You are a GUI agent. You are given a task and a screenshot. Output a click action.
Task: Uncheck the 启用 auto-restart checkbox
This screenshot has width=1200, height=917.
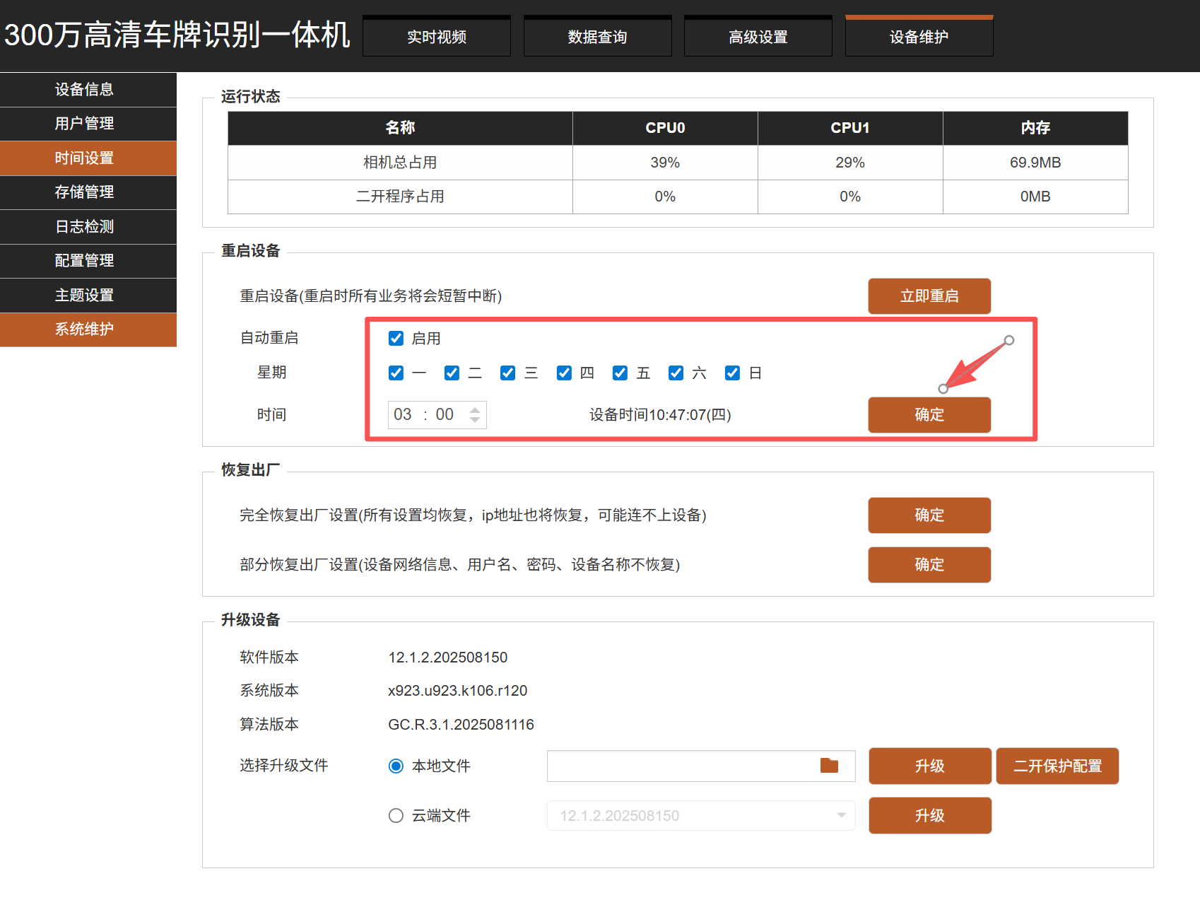point(396,339)
